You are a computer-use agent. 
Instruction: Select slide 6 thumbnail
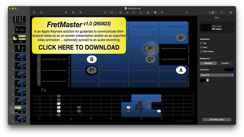20,66
